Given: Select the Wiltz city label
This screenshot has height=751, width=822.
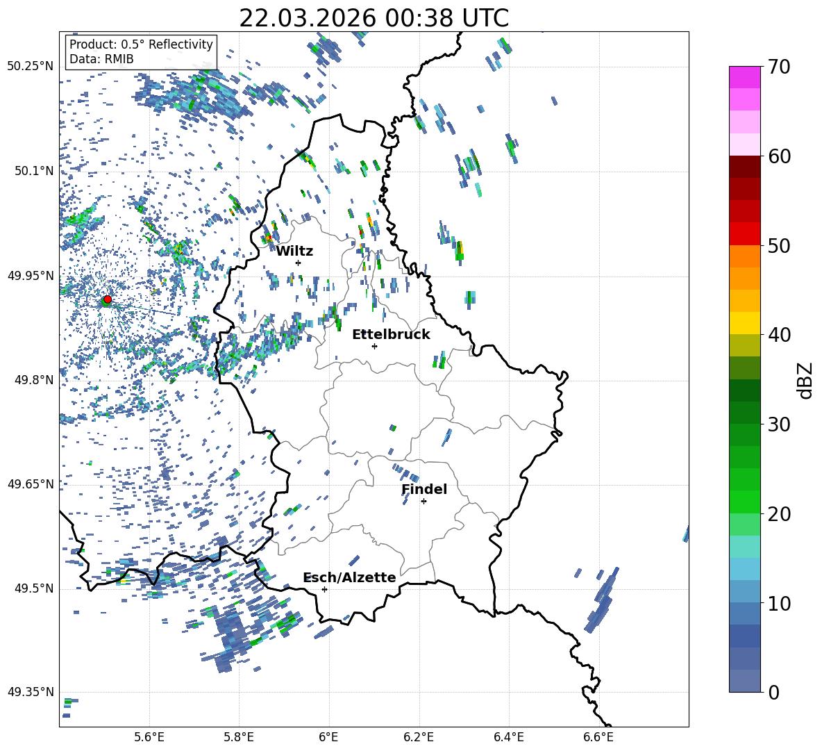Looking at the screenshot, I should [294, 251].
